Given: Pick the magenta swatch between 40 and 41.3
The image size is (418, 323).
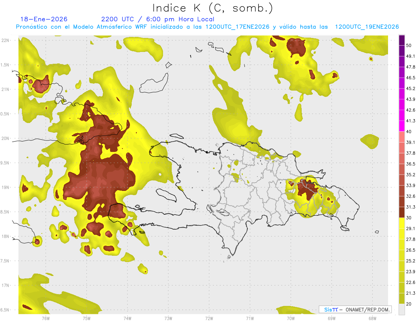Looking at the screenshot, I should [x=402, y=126].
